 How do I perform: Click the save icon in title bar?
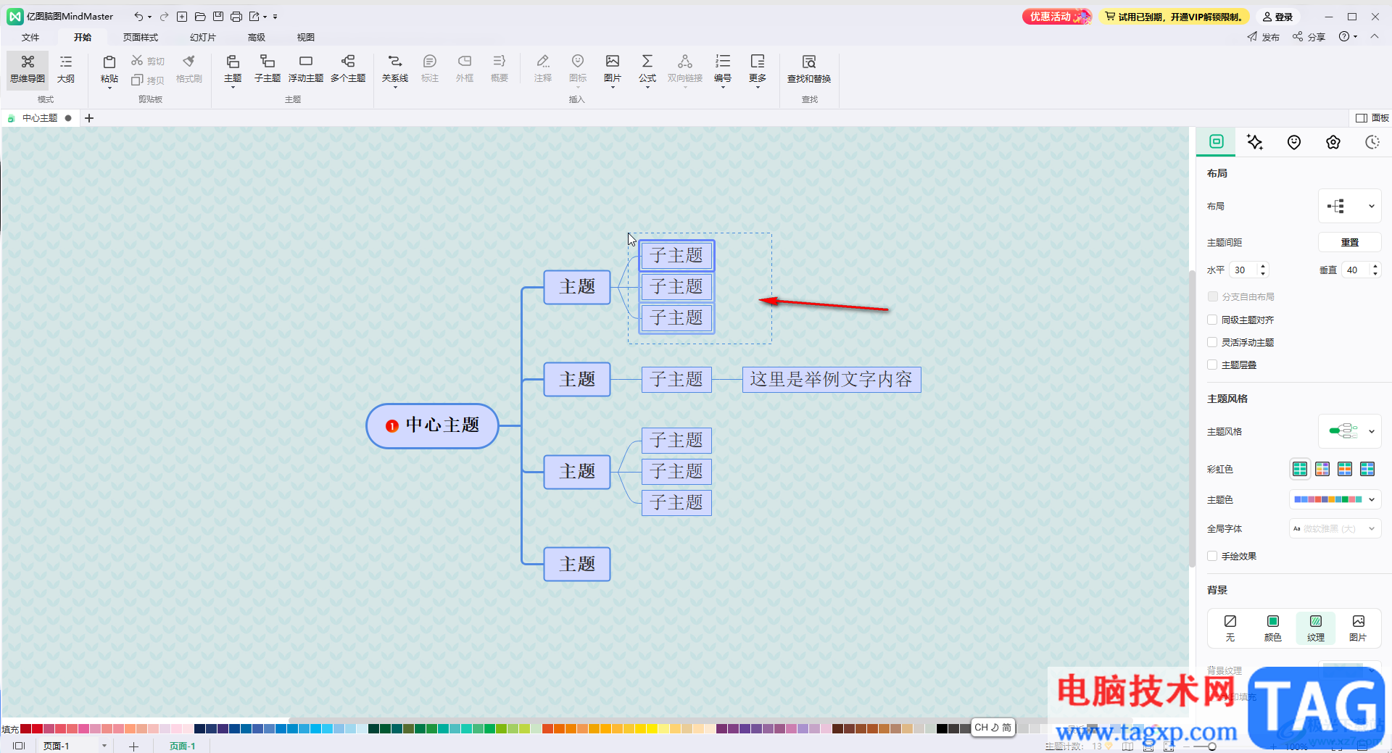(218, 17)
